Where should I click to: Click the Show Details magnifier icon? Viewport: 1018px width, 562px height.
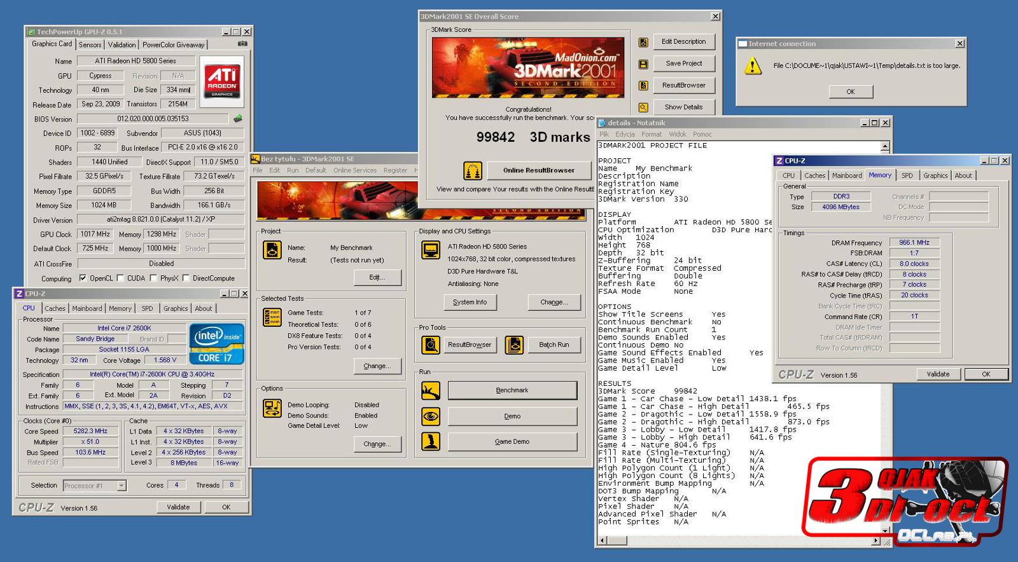click(643, 107)
